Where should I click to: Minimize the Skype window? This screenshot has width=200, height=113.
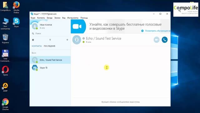(x=154, y=14)
